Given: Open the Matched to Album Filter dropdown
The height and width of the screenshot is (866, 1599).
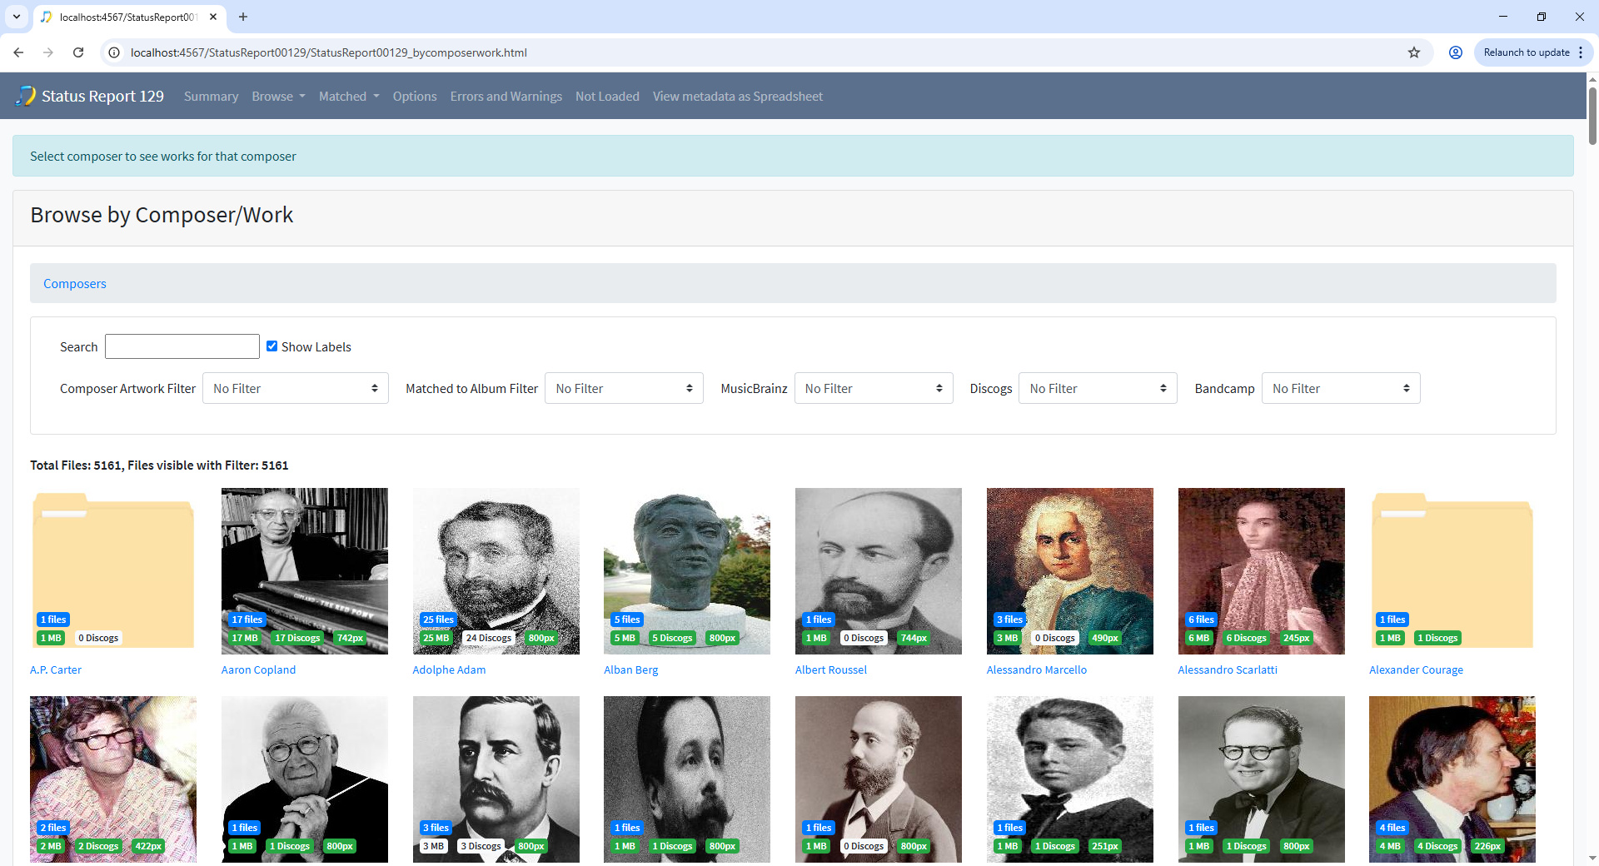Looking at the screenshot, I should tap(624, 388).
